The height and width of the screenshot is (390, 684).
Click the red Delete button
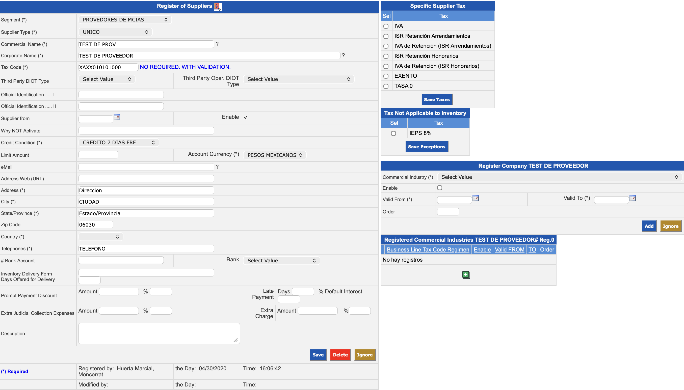pos(340,355)
